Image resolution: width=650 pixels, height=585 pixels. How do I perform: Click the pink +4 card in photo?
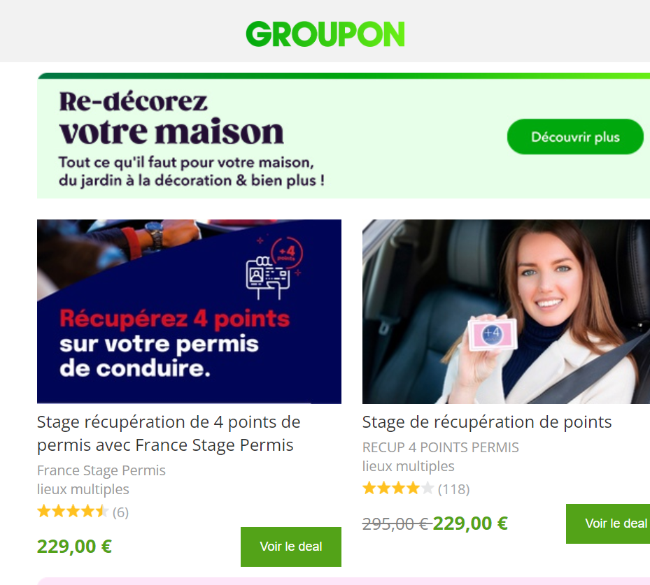[x=493, y=333]
